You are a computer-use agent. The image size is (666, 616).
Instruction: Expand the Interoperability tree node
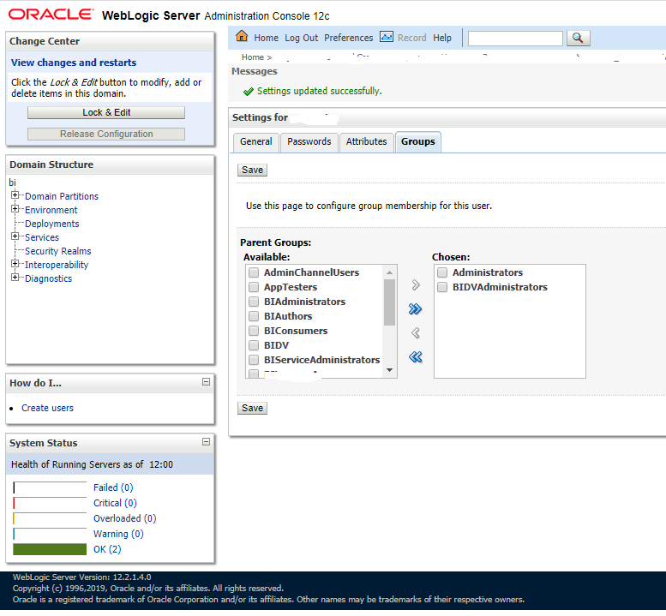coord(15,264)
